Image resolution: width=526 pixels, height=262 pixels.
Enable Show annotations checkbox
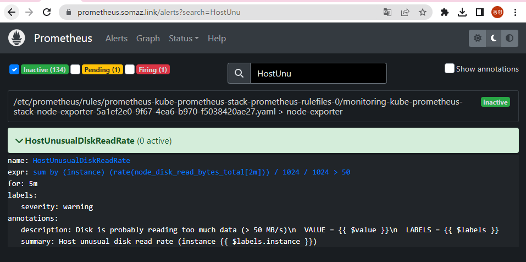tap(450, 68)
